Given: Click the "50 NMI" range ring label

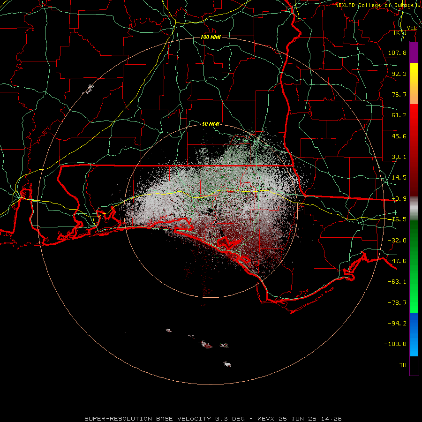Looking at the screenshot, I should pos(211,124).
